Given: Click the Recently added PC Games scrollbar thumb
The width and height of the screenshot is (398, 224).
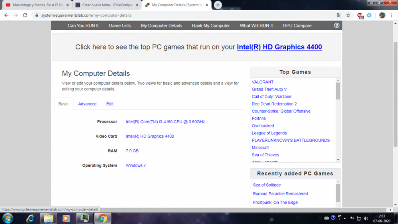Looking at the screenshot, I should [338, 193].
